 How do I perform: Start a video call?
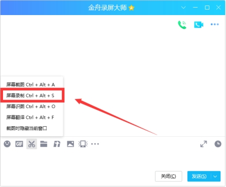(x=199, y=25)
